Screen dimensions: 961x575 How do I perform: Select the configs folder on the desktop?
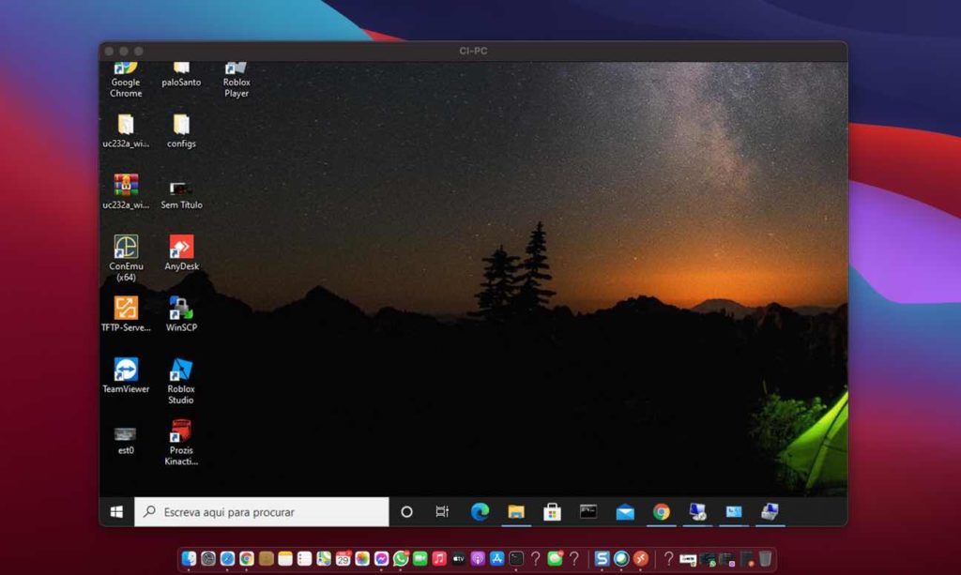click(181, 131)
